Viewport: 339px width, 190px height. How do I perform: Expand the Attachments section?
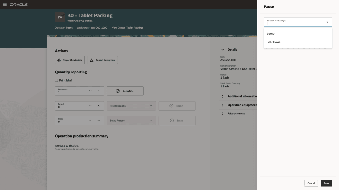(x=223, y=114)
